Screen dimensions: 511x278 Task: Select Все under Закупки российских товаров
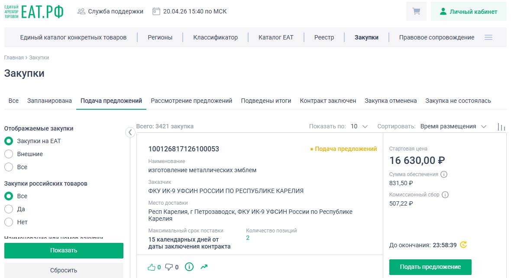(9, 196)
